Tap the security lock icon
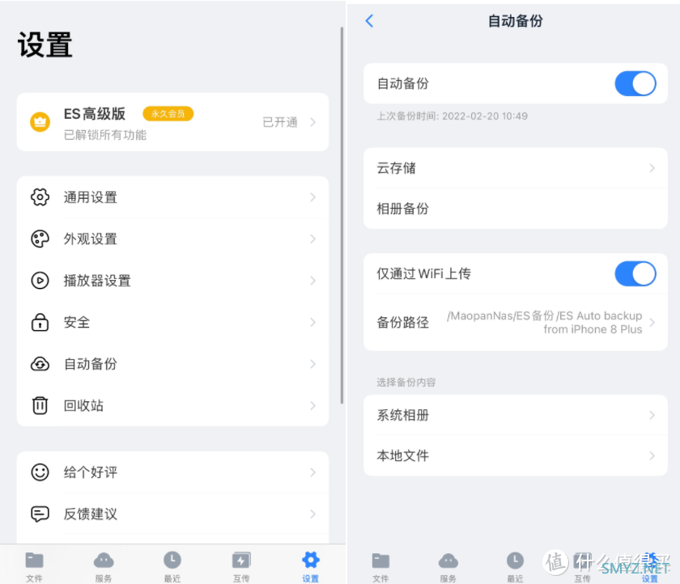Viewport: 680px width, 584px height. pos(40,322)
